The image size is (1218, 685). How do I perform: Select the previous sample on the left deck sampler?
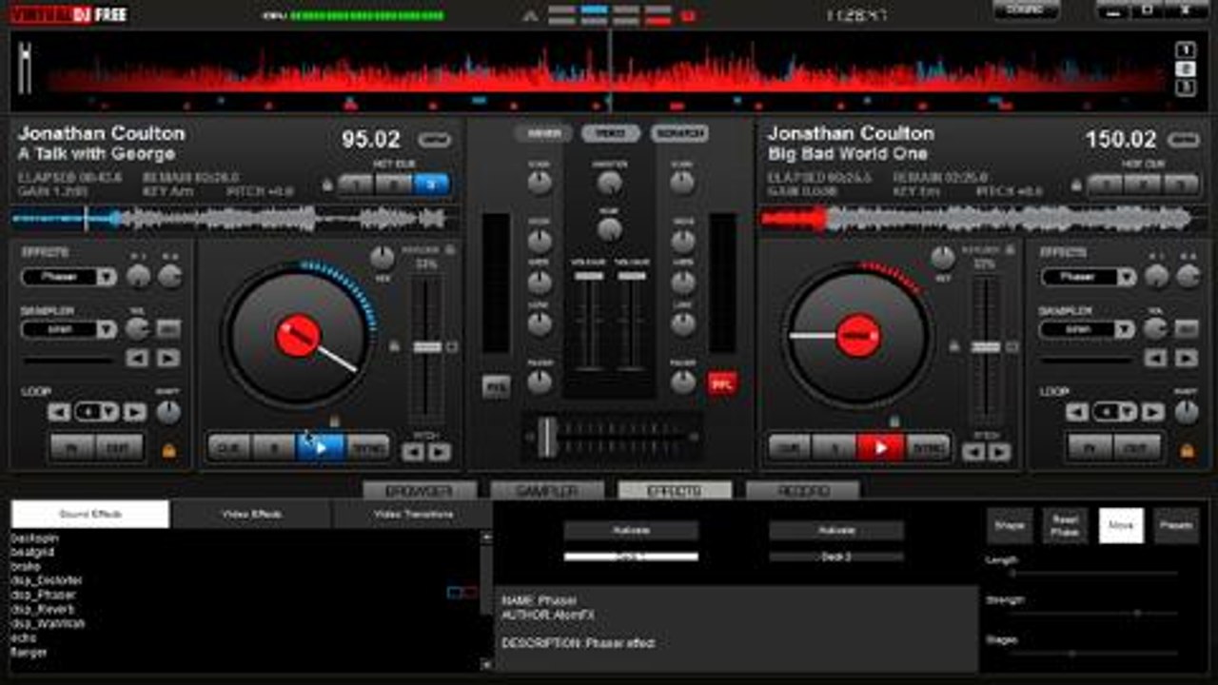coord(138,359)
